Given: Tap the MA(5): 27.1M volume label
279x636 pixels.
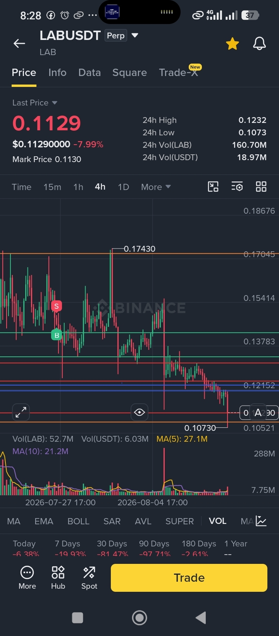Looking at the screenshot, I should click(x=182, y=439).
